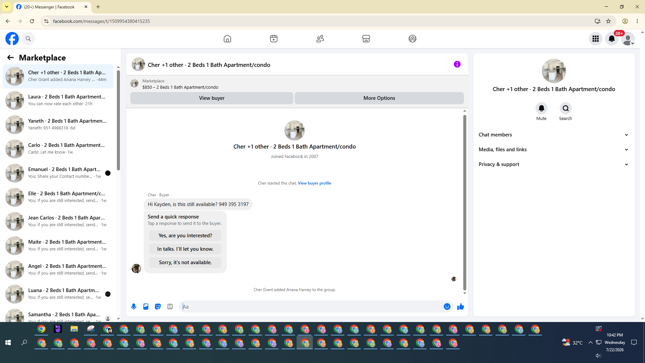Click the Facebook search magnifier icon
The image size is (645, 363).
click(28, 39)
